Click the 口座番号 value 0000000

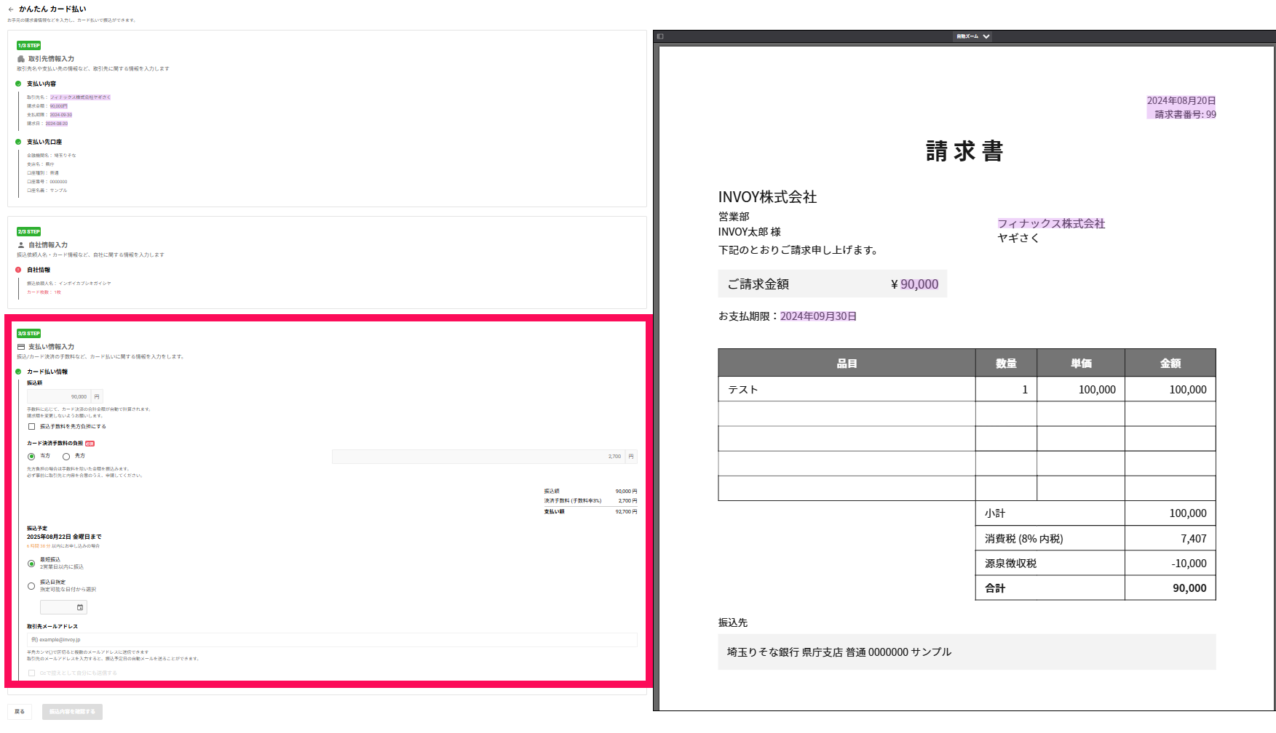click(x=58, y=182)
